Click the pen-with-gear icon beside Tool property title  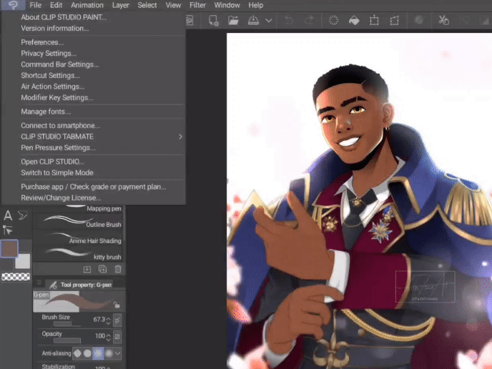point(53,285)
